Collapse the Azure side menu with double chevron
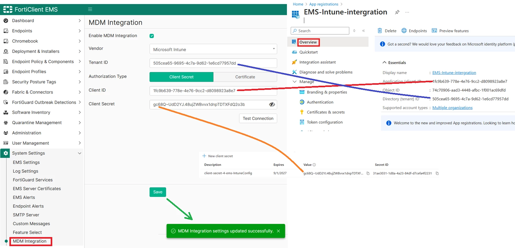The image size is (515, 248). pos(364,31)
